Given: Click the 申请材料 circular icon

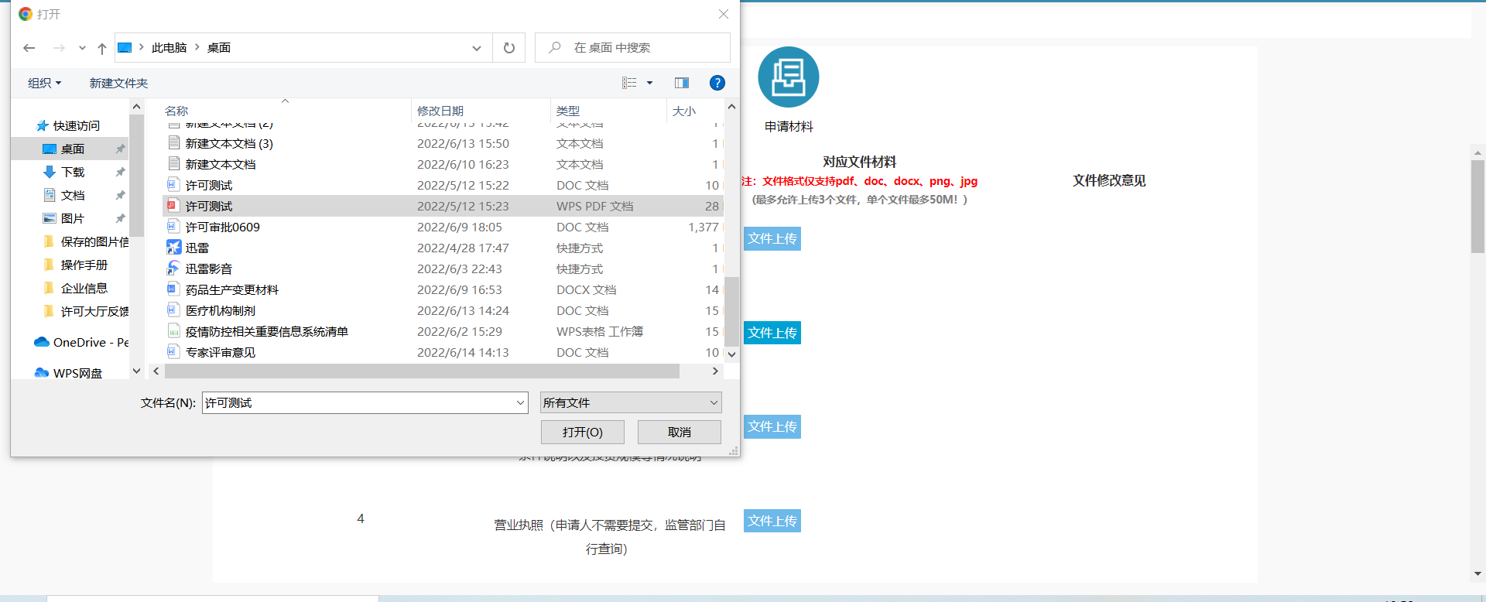Looking at the screenshot, I should (788, 77).
